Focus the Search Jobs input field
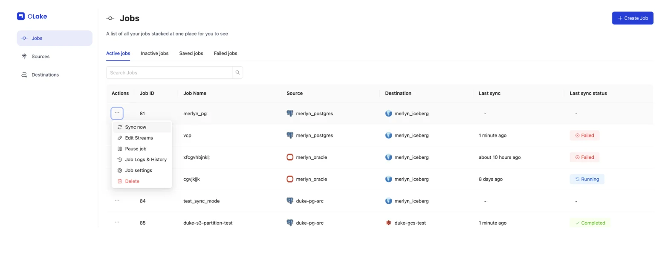This screenshot has height=263, width=671. pyautogui.click(x=169, y=73)
